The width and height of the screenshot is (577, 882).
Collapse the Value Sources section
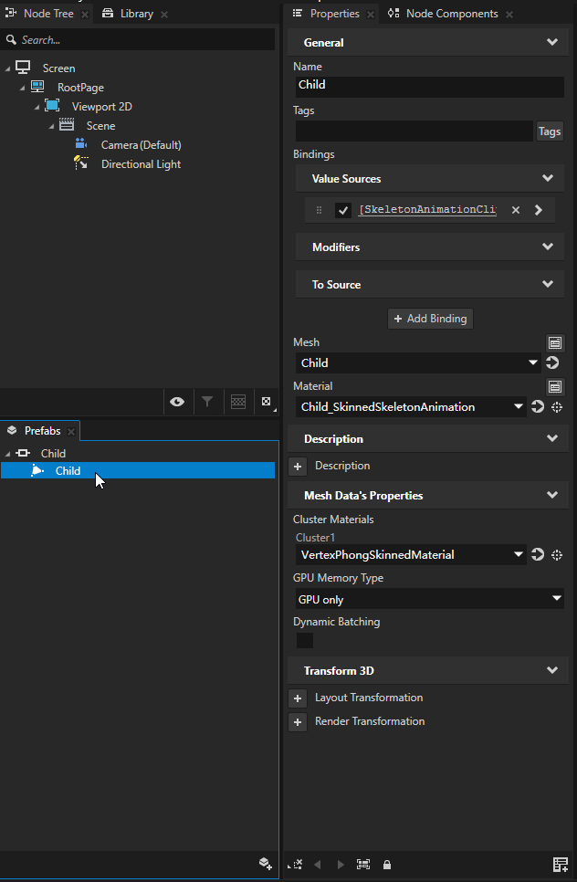click(548, 178)
